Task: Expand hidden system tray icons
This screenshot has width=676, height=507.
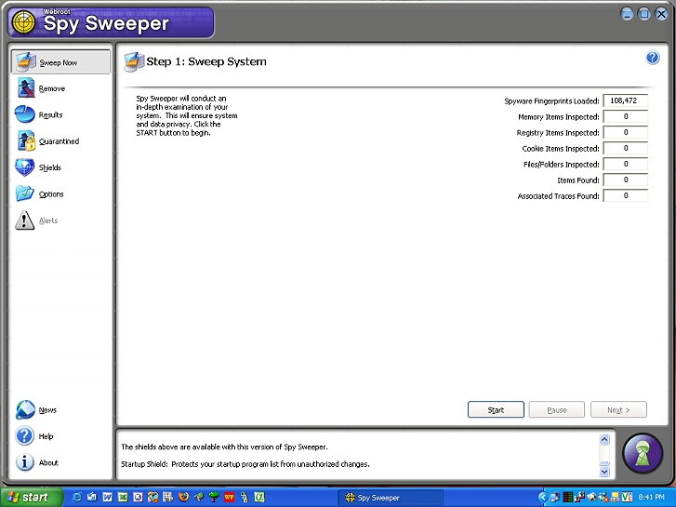Action: [x=543, y=497]
